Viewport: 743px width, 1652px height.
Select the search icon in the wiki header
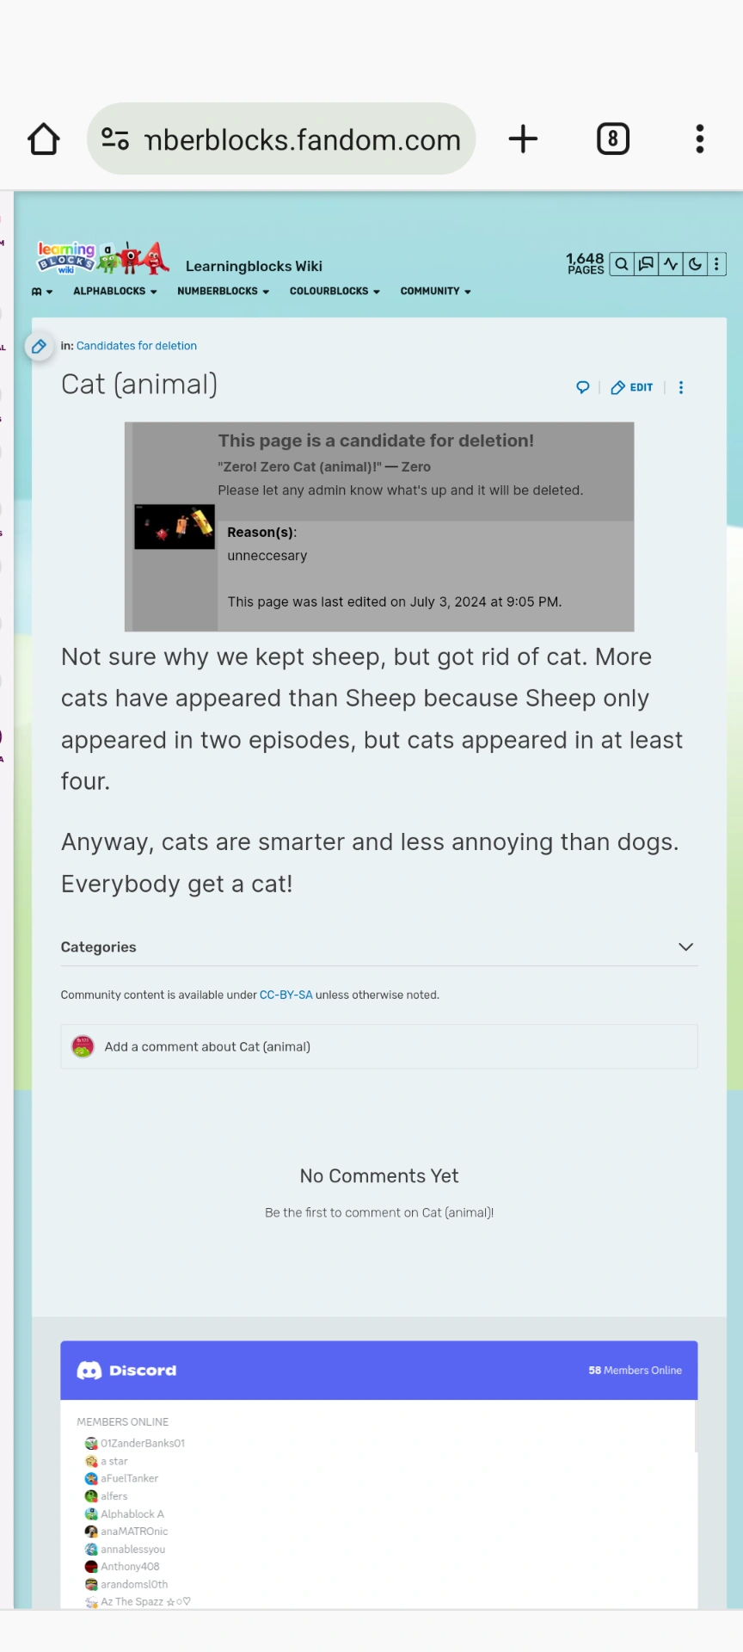[x=621, y=264]
